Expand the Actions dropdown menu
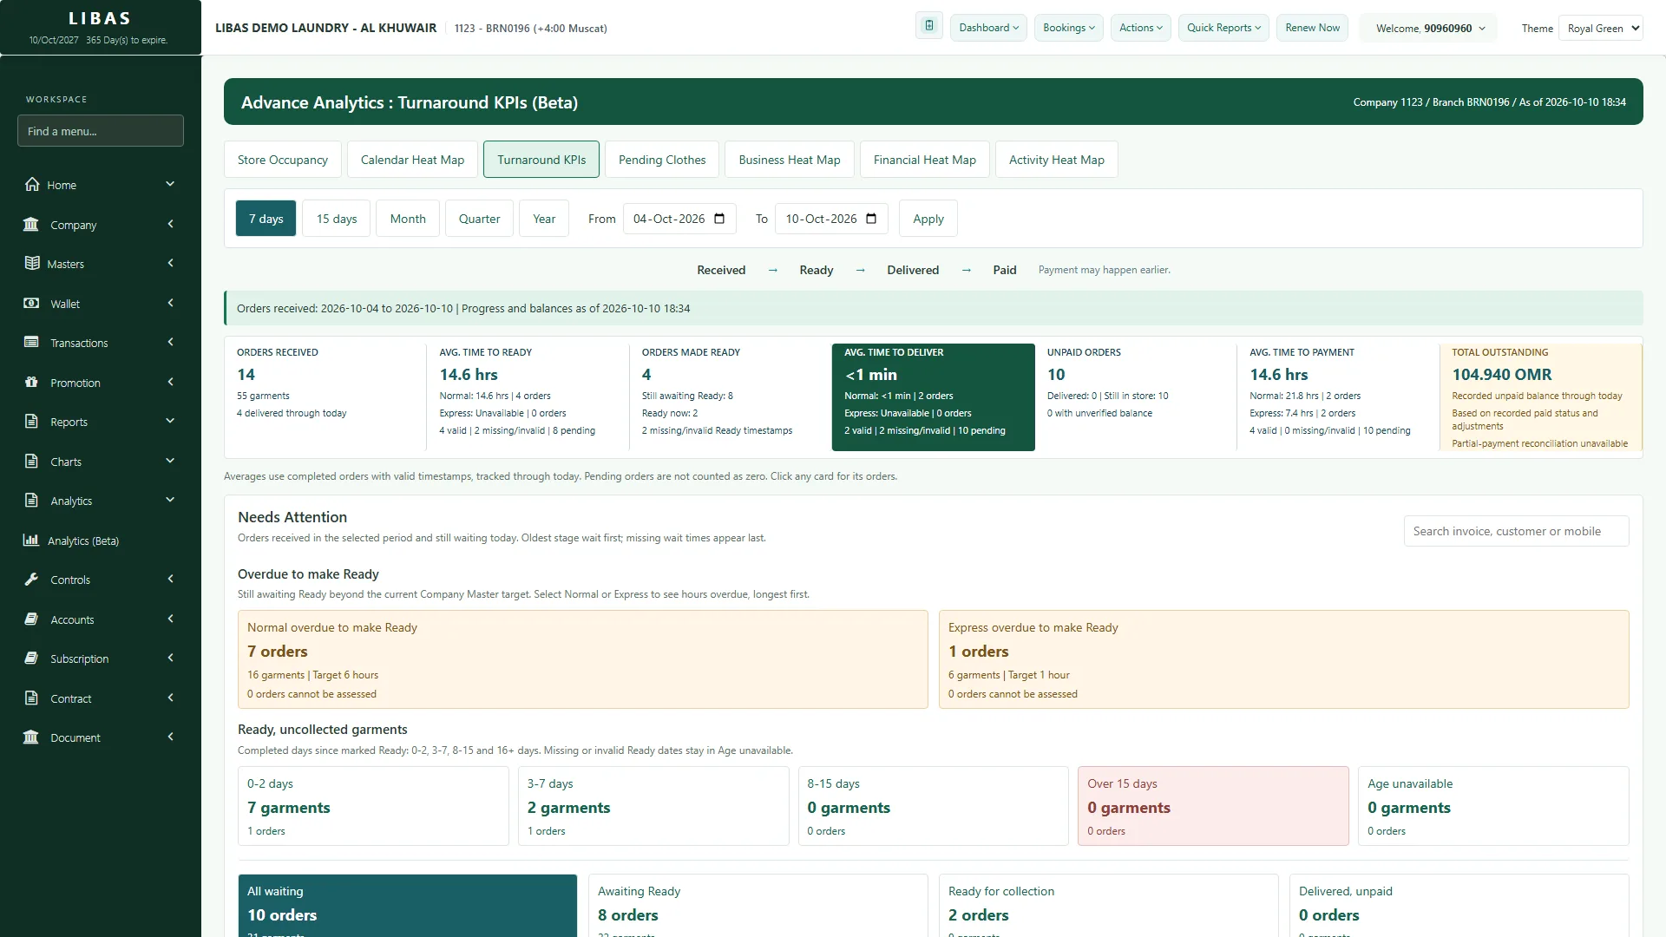 pyautogui.click(x=1141, y=28)
